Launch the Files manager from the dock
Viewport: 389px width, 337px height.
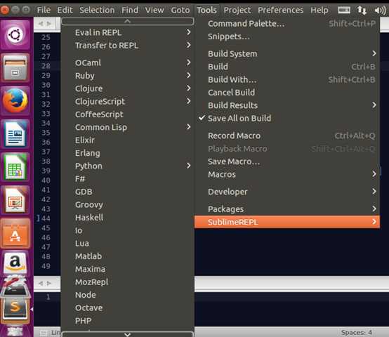pos(15,67)
